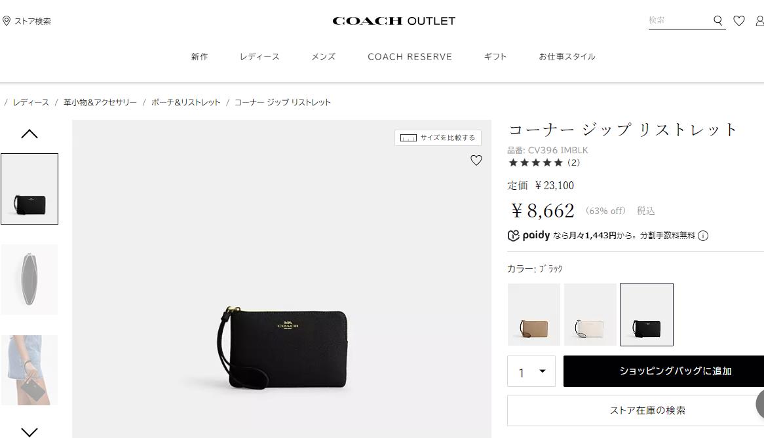Open the account profile icon
Viewport: 764px width, 438px height.
(759, 20)
